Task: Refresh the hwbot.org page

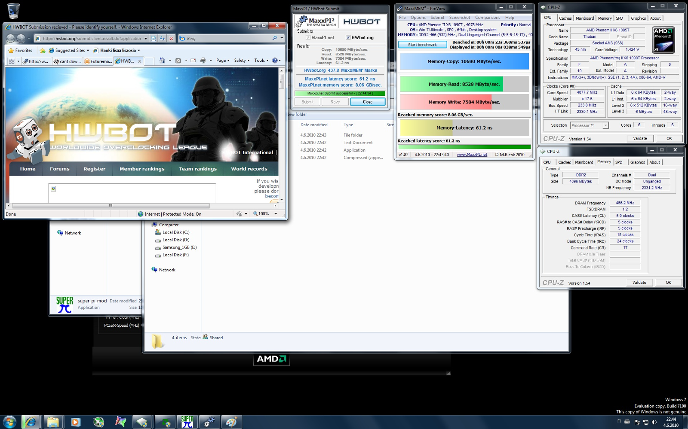Action: click(x=162, y=38)
